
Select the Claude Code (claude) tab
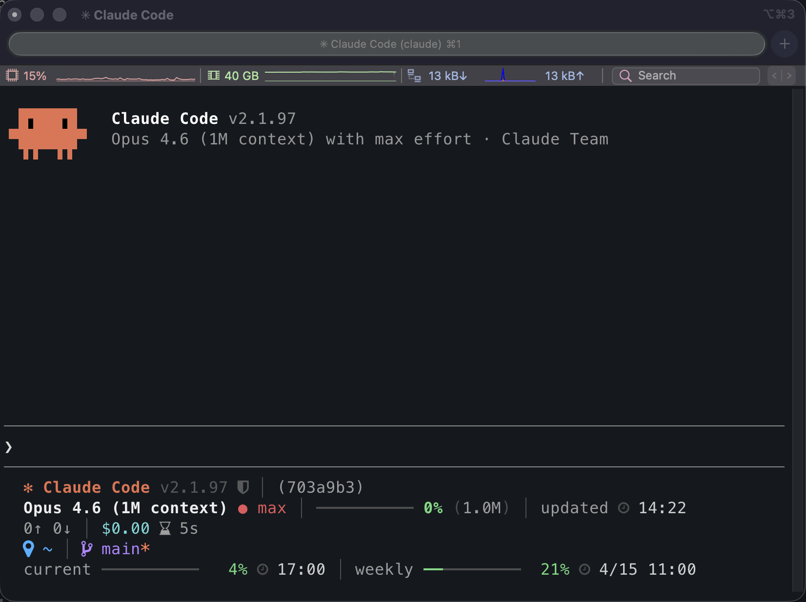(387, 44)
